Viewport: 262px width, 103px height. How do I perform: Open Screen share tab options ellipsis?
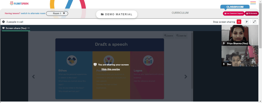(x=29, y=28)
